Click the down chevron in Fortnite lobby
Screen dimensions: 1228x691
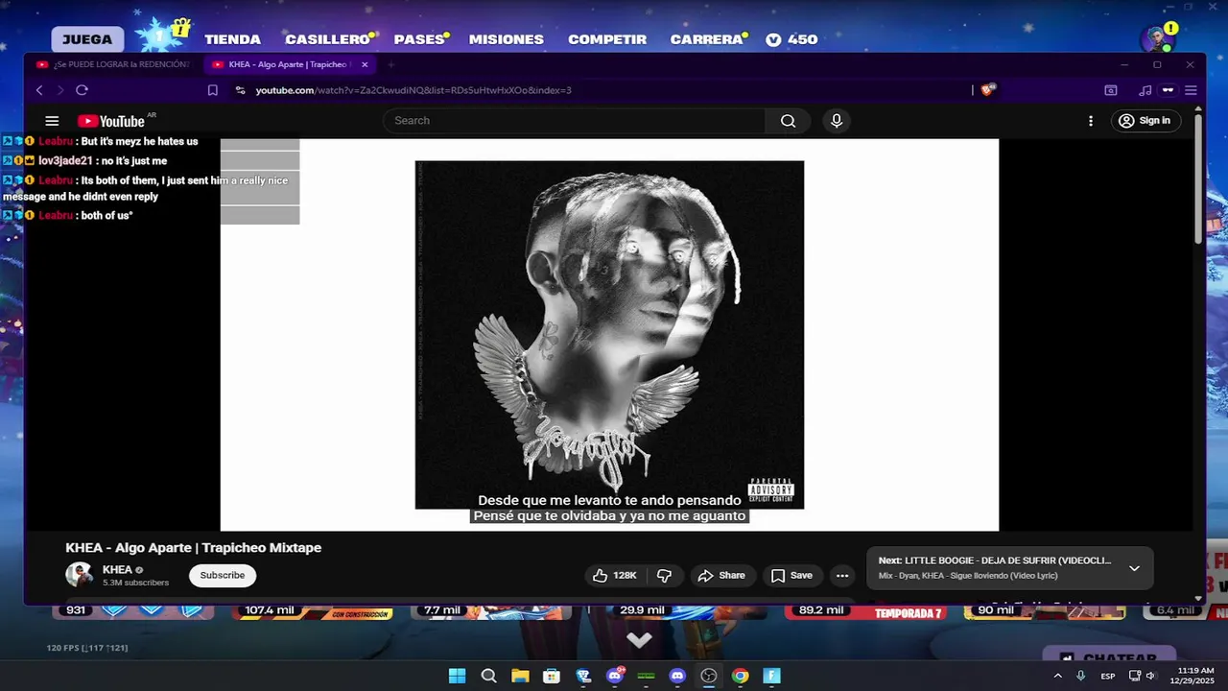point(639,639)
